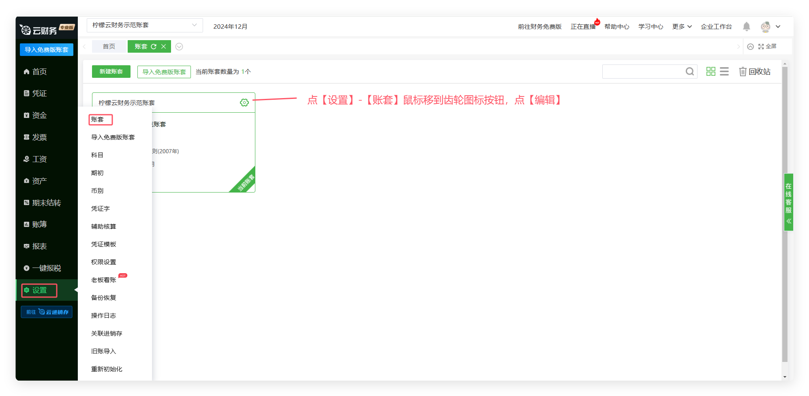Image resolution: width=809 pixels, height=396 pixels.
Task: Open the recycle bin (回收站)
Action: click(x=754, y=72)
